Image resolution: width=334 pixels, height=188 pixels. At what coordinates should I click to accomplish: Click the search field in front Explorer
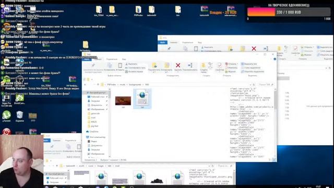266,85
